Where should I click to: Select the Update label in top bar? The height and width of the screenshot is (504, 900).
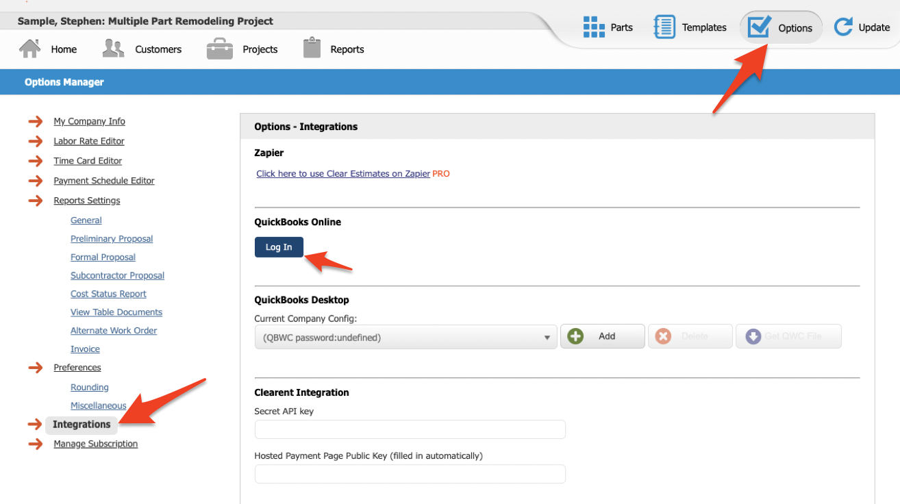(875, 28)
